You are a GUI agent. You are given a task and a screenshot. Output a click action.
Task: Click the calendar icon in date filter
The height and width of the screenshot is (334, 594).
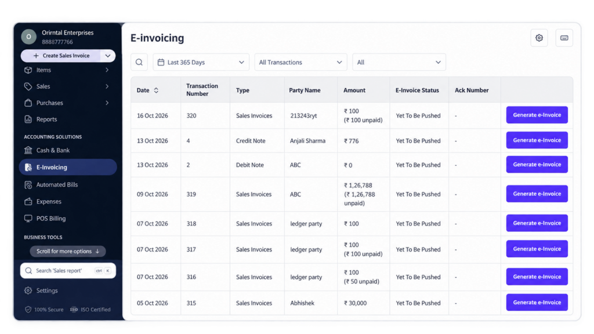tap(161, 62)
